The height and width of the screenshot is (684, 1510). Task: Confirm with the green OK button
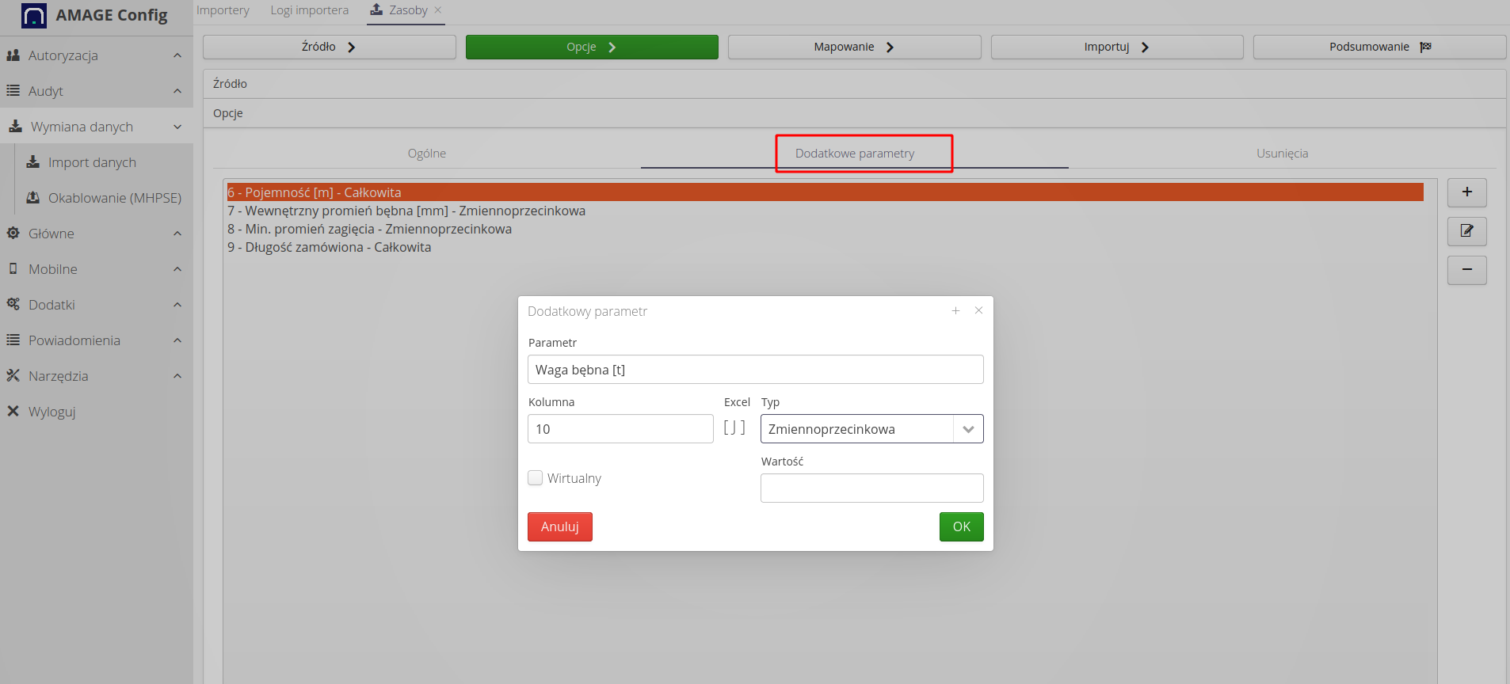pyautogui.click(x=961, y=526)
